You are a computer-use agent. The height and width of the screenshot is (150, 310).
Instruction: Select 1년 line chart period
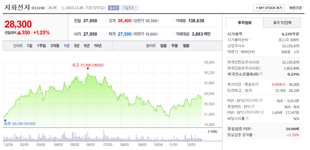coord(67,46)
